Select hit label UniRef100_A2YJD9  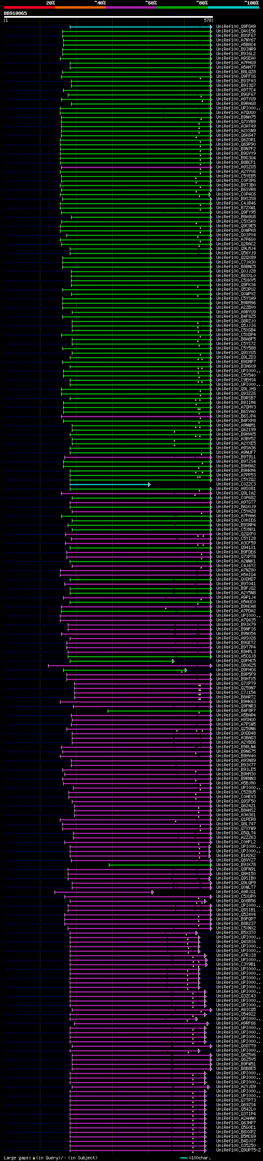click(236, 1086)
